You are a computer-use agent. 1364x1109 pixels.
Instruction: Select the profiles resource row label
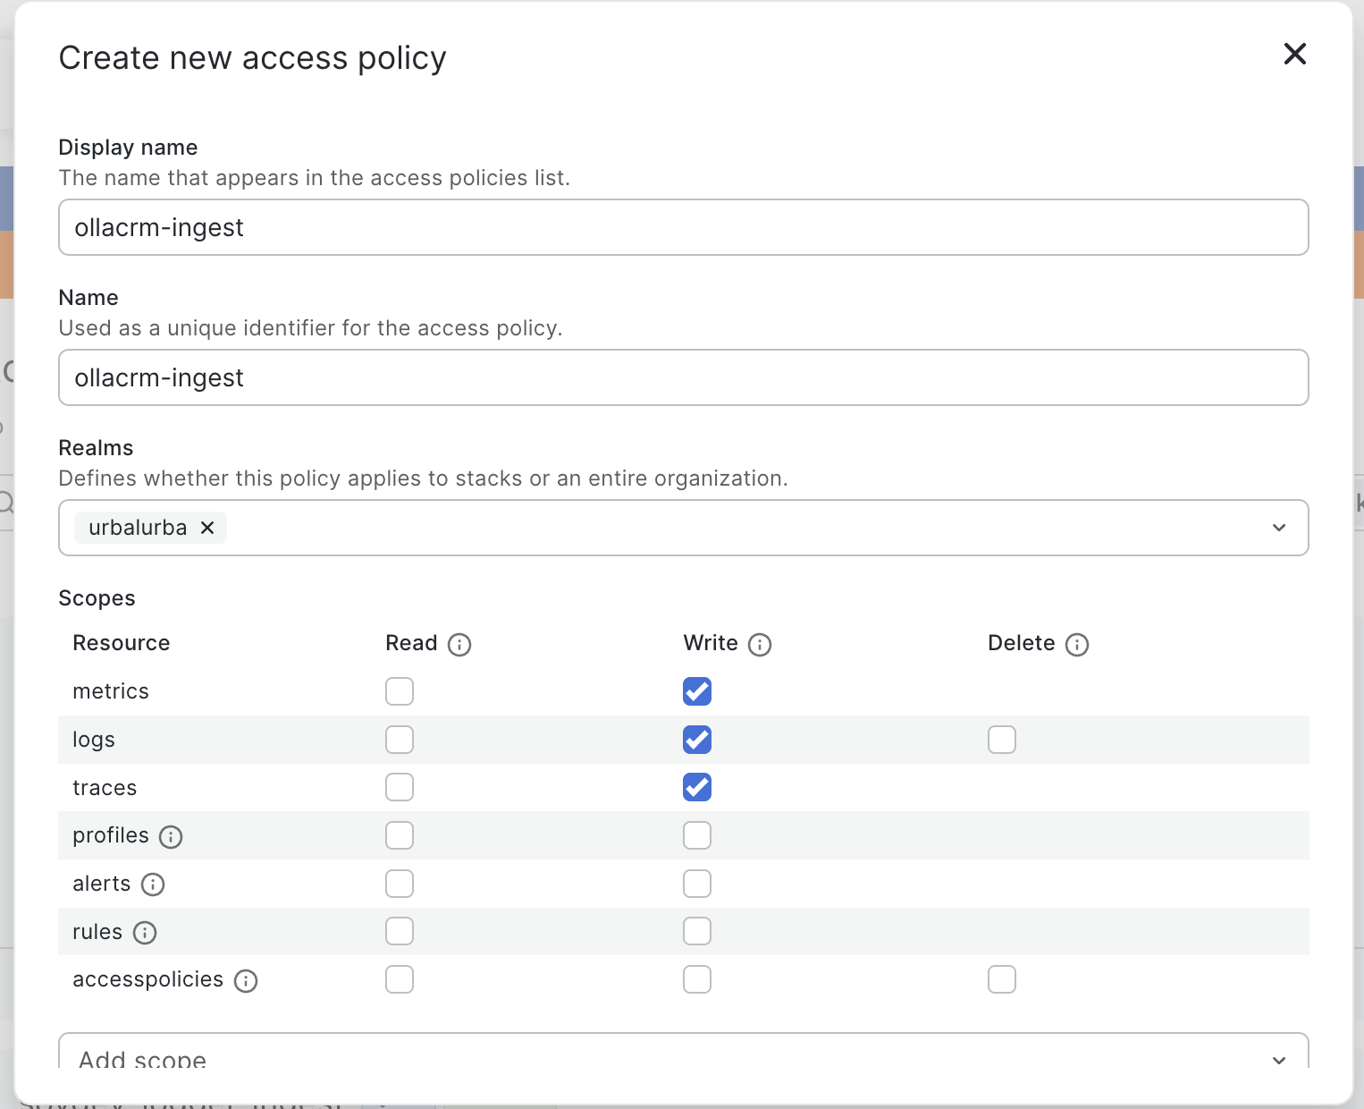pos(111,835)
